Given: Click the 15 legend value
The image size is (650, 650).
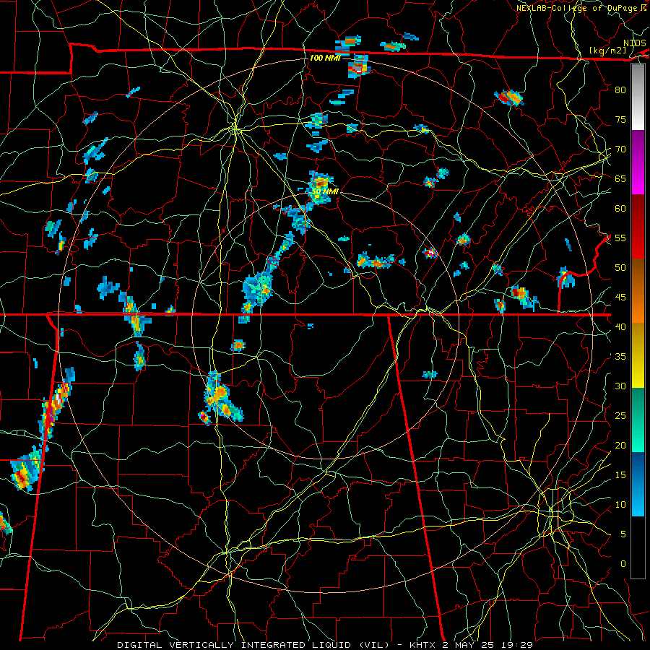Looking at the screenshot, I should tap(620, 474).
